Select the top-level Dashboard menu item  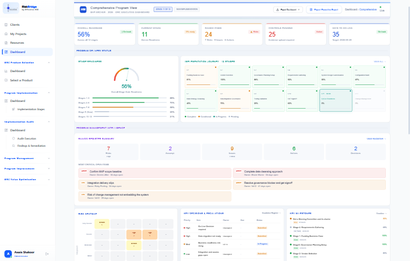[27, 52]
